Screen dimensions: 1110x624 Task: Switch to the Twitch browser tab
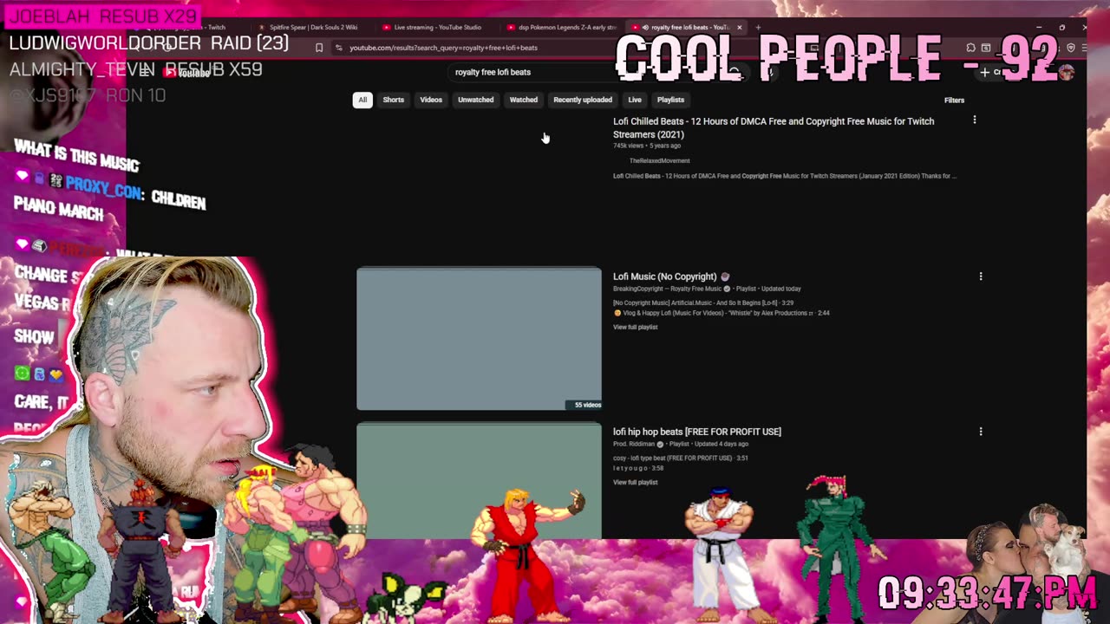(191, 28)
